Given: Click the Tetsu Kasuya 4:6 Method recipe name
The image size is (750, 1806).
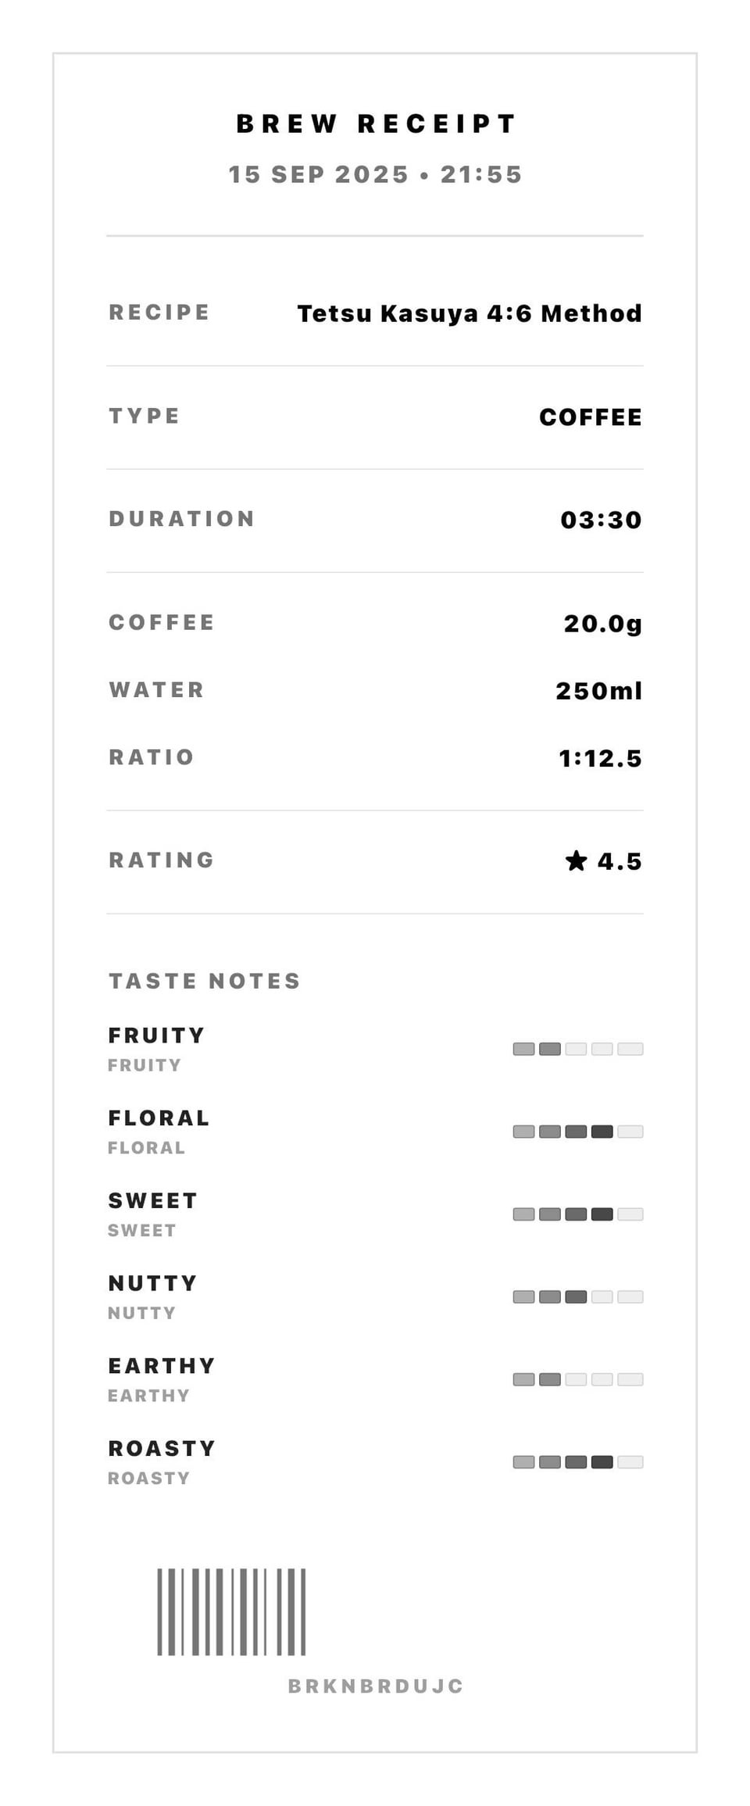Looking at the screenshot, I should pyautogui.click(x=470, y=313).
